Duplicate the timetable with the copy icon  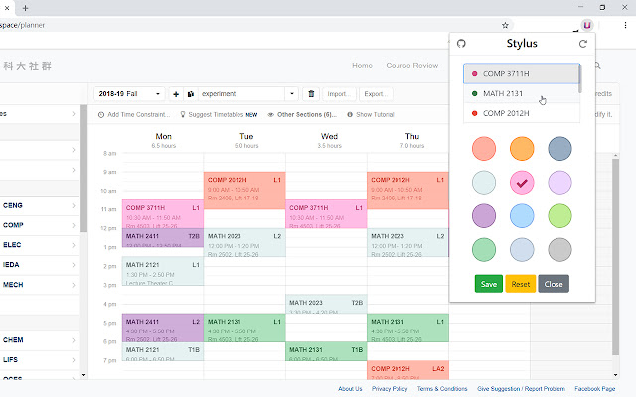pos(190,94)
